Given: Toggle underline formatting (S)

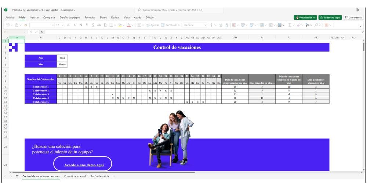Looking at the screenshot, I should (x=93, y=25).
